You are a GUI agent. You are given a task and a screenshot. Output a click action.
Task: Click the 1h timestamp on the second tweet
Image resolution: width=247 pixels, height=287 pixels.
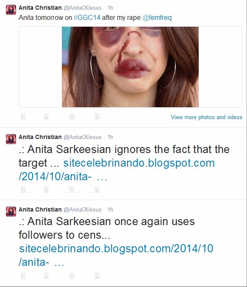(x=110, y=137)
